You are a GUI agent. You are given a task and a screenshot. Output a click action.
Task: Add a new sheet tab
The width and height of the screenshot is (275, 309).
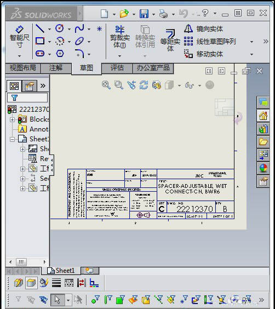click(x=90, y=271)
